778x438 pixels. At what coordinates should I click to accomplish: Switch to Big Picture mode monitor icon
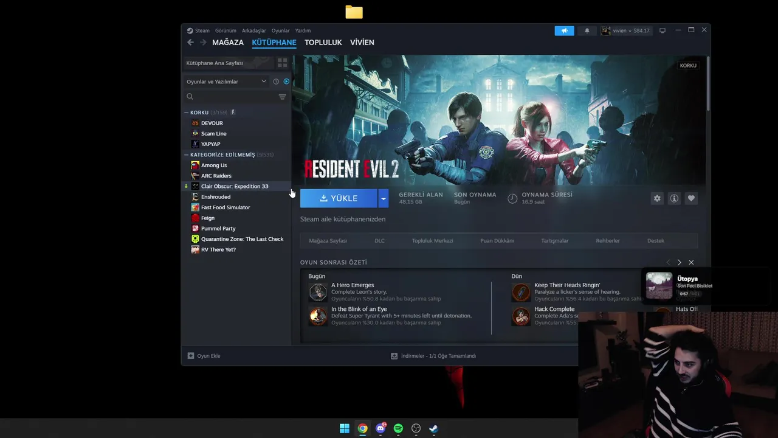click(x=663, y=30)
